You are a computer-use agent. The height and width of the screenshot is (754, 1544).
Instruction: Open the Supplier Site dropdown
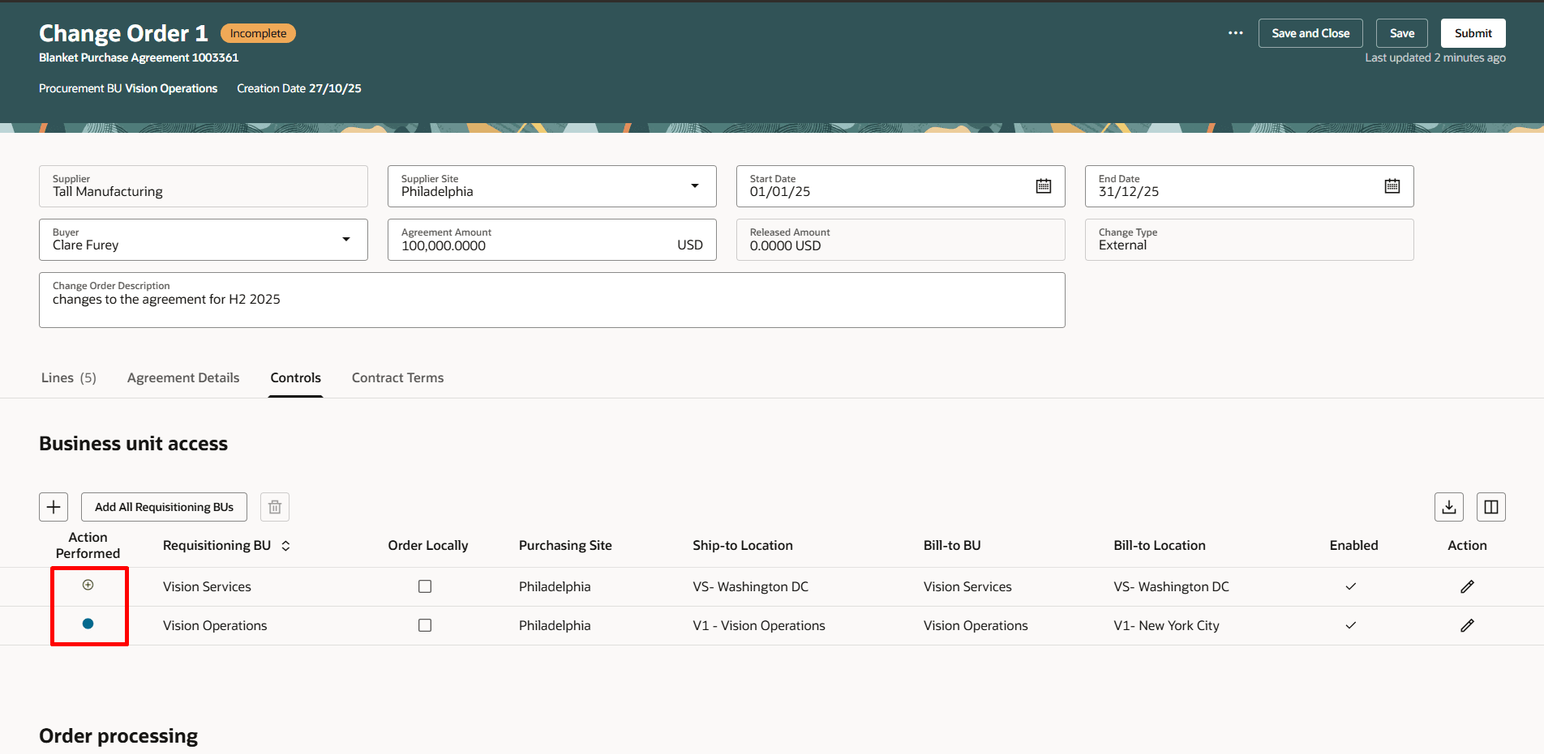point(695,185)
